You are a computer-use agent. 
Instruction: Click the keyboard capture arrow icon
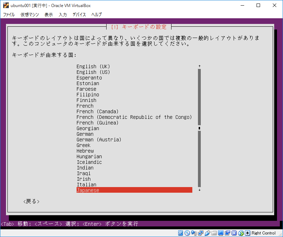click(x=247, y=233)
